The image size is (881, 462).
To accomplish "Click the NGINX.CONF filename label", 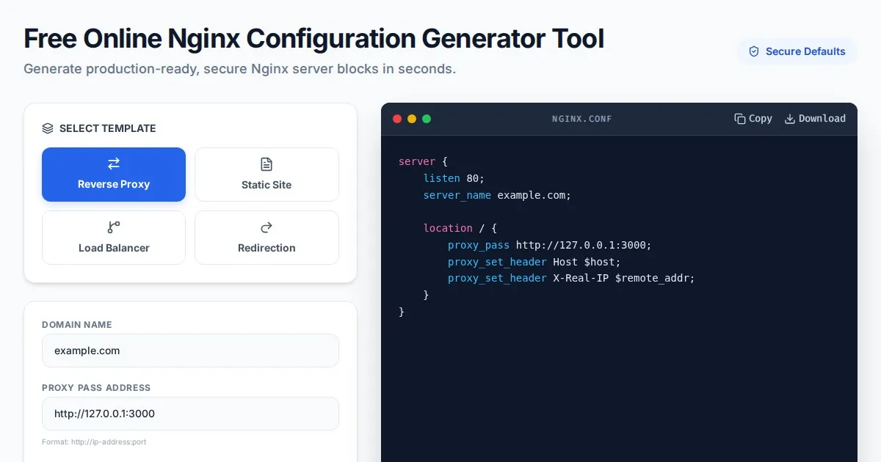I will tap(581, 119).
